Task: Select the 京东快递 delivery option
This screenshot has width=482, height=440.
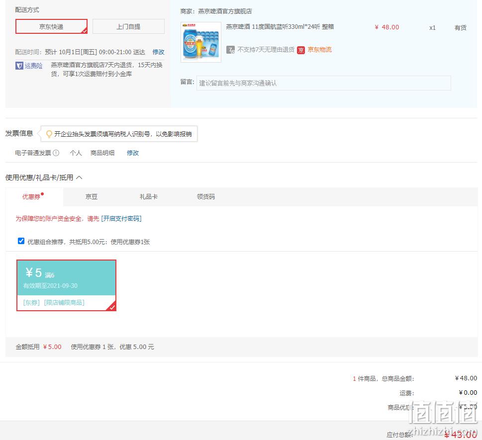Action: coord(51,26)
